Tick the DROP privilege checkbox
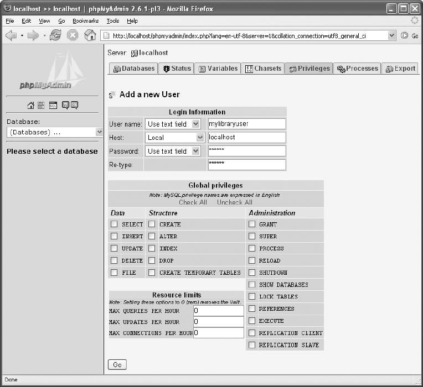The width and height of the screenshot is (423, 387). click(x=152, y=260)
